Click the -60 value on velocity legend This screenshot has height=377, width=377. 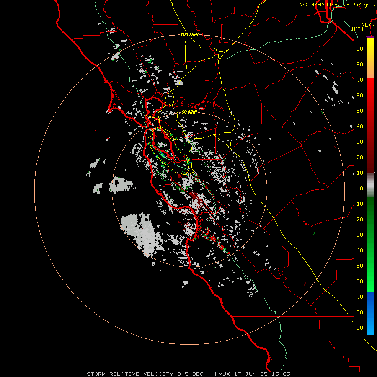pos(358,281)
